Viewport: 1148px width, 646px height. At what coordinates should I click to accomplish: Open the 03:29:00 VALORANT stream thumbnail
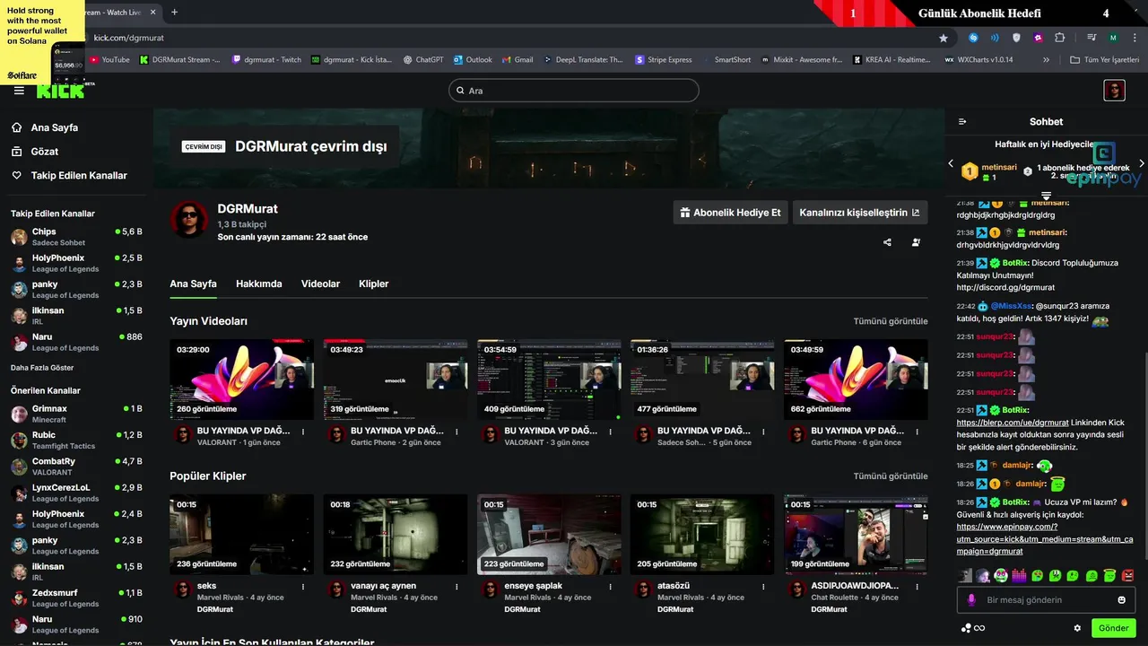click(242, 379)
